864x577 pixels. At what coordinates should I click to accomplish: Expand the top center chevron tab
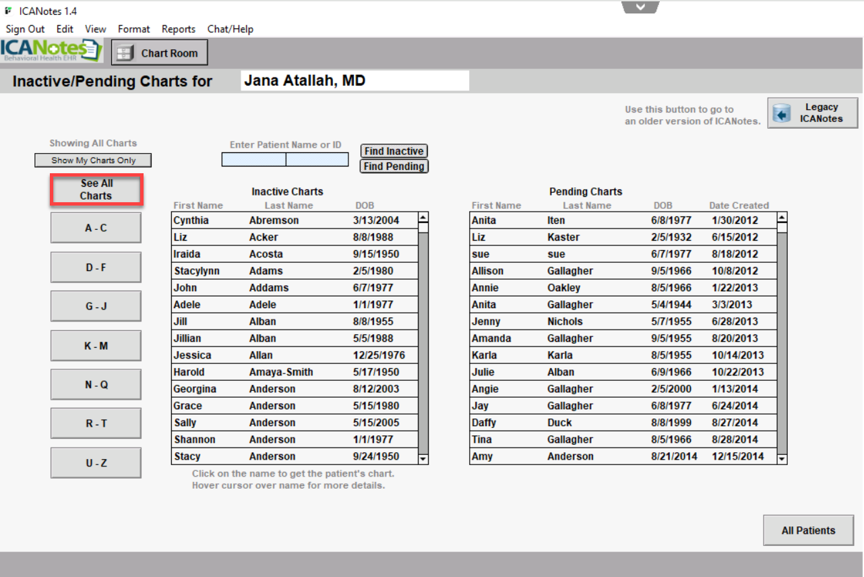(640, 7)
